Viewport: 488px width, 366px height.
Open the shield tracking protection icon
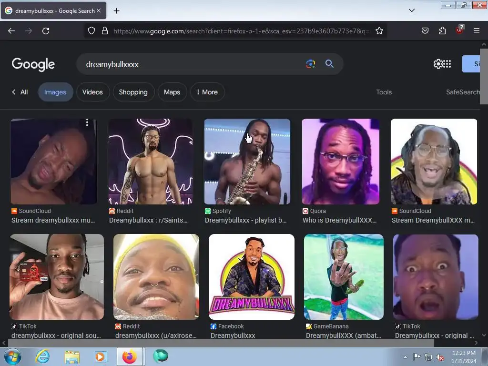(x=91, y=31)
